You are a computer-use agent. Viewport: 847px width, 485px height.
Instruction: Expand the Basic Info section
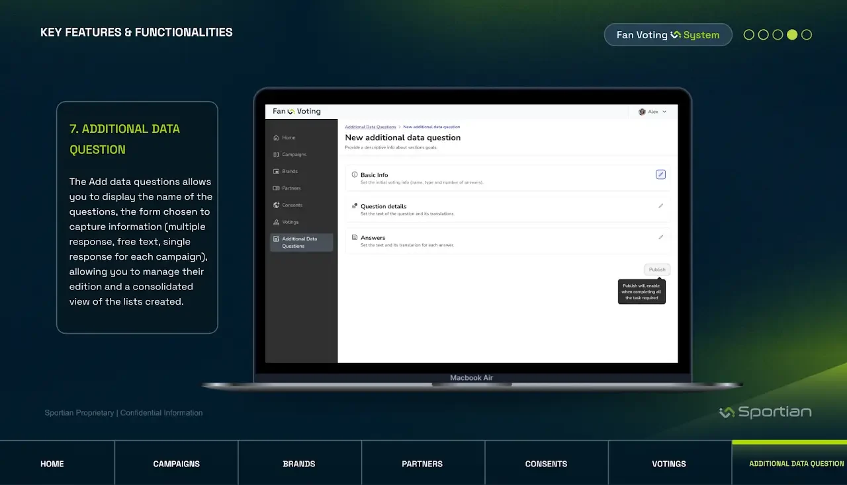tap(375, 175)
